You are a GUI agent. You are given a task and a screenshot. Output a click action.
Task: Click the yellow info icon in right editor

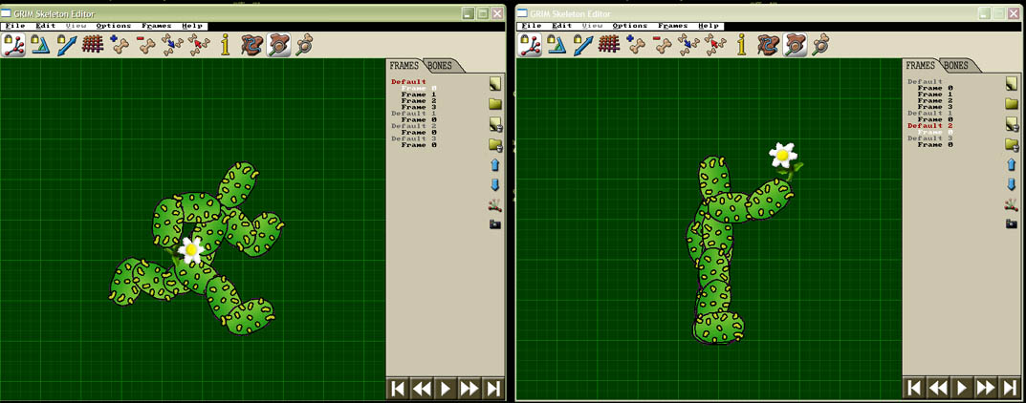point(741,44)
